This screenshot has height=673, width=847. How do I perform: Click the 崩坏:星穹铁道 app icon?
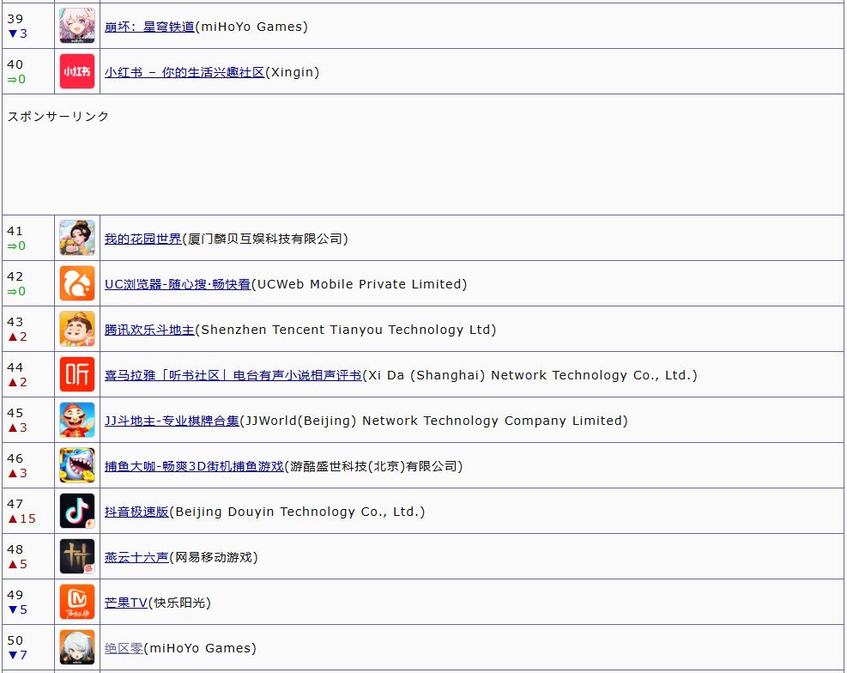77,26
